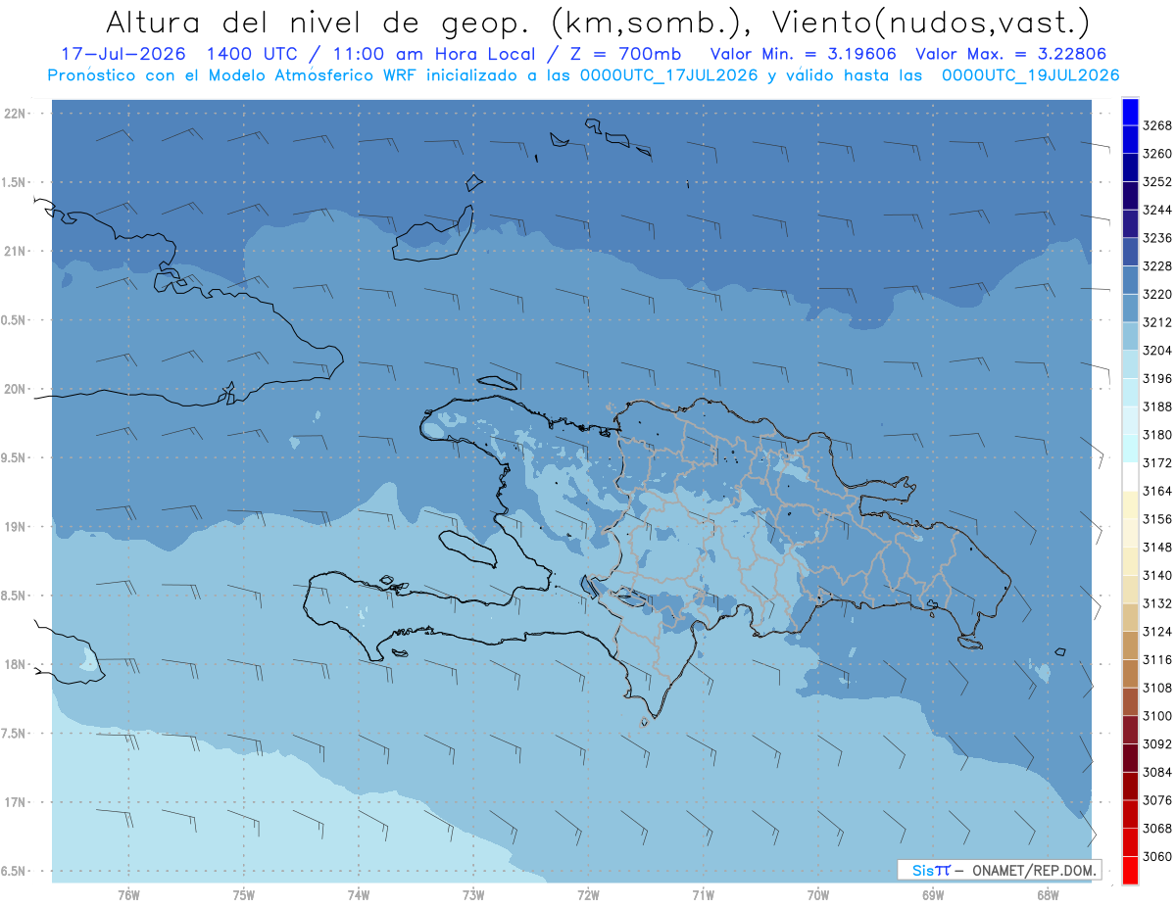Click the '1400 UTC' time label
1176x908 pixels.
pyautogui.click(x=252, y=55)
